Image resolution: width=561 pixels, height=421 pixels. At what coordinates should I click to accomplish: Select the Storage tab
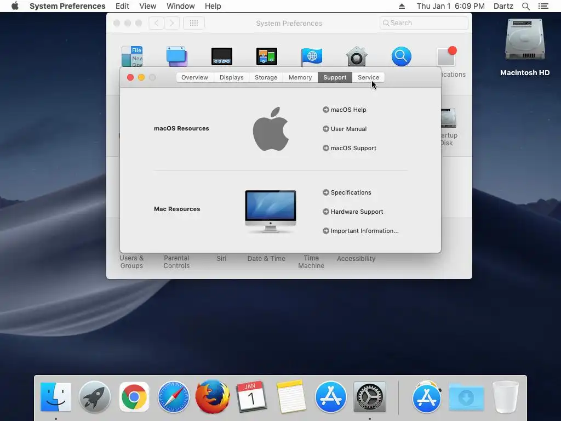[x=266, y=77]
